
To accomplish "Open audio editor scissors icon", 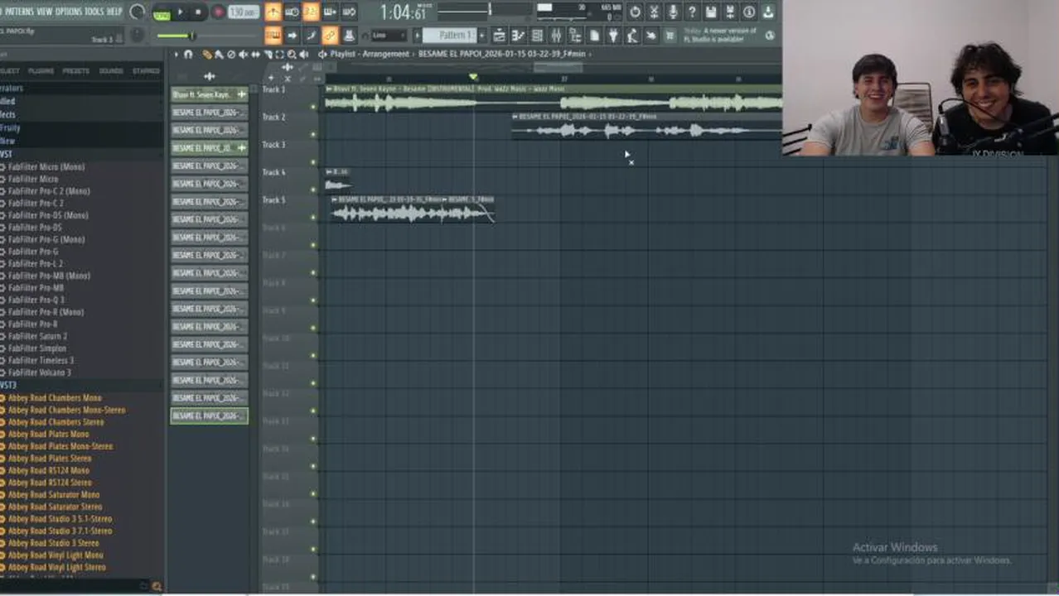I will 654,12.
